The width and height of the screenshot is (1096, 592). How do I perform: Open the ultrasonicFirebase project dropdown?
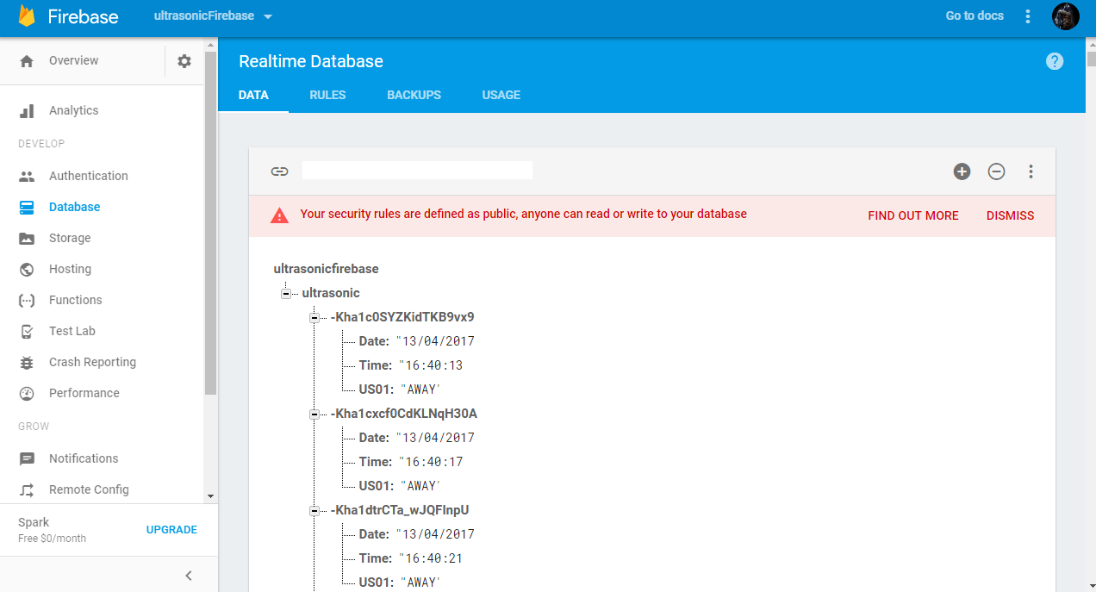click(213, 16)
